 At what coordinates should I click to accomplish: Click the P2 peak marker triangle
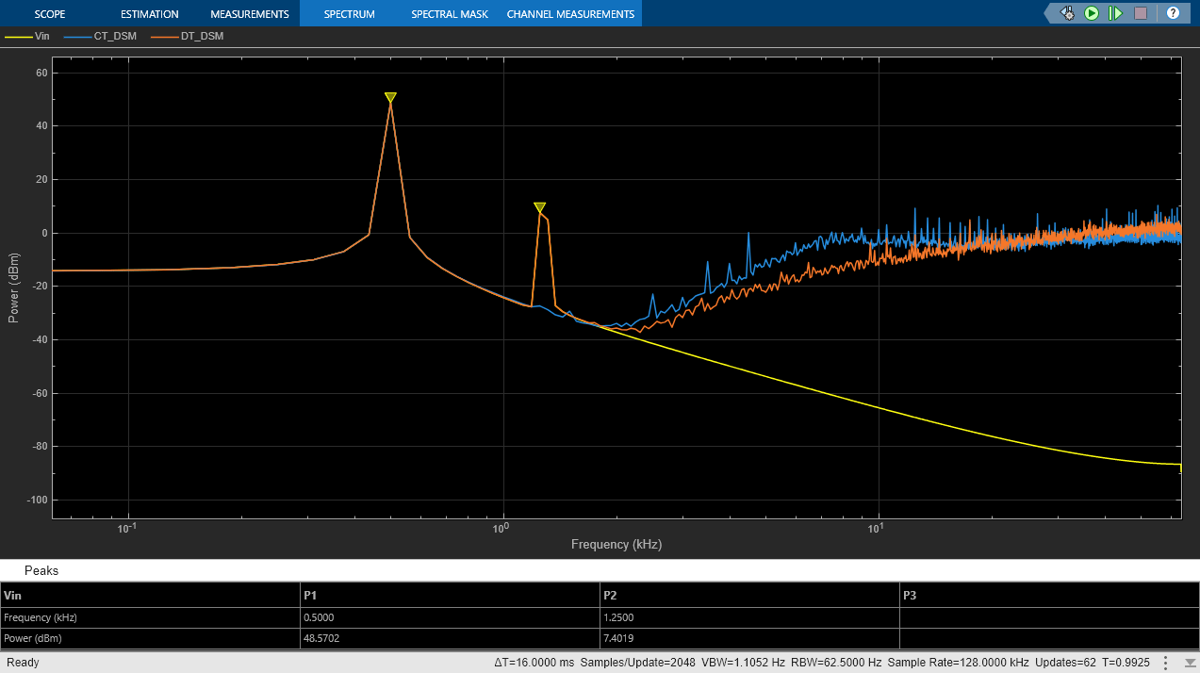coord(539,207)
